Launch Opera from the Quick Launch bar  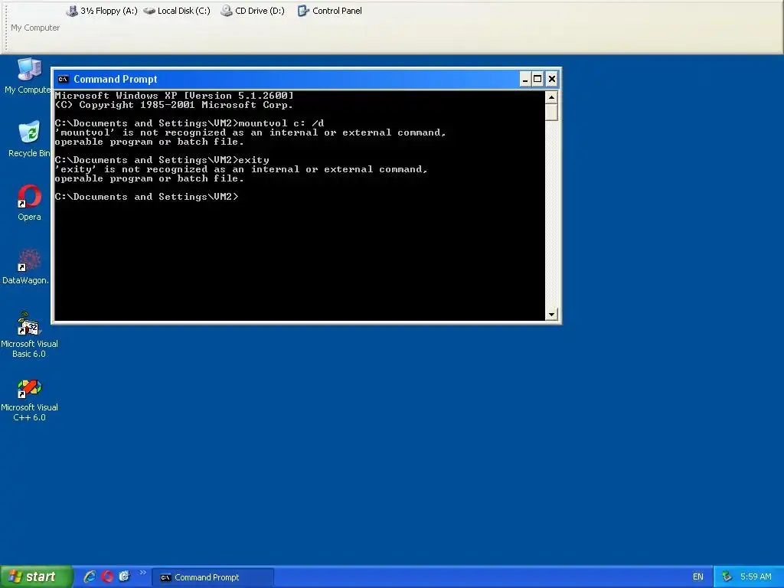[107, 577]
